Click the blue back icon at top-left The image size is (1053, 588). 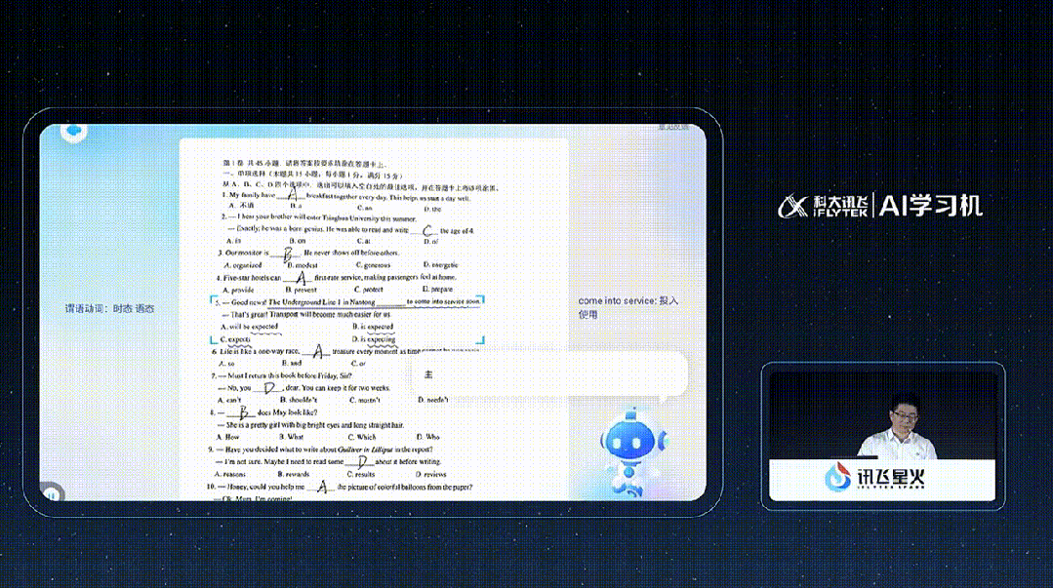coord(73,132)
